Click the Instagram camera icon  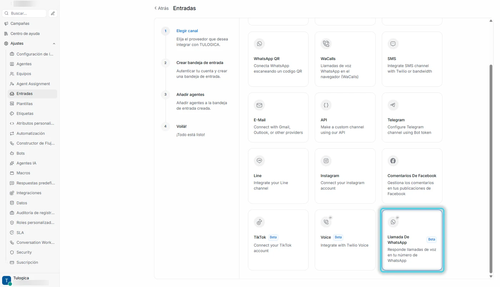click(326, 161)
